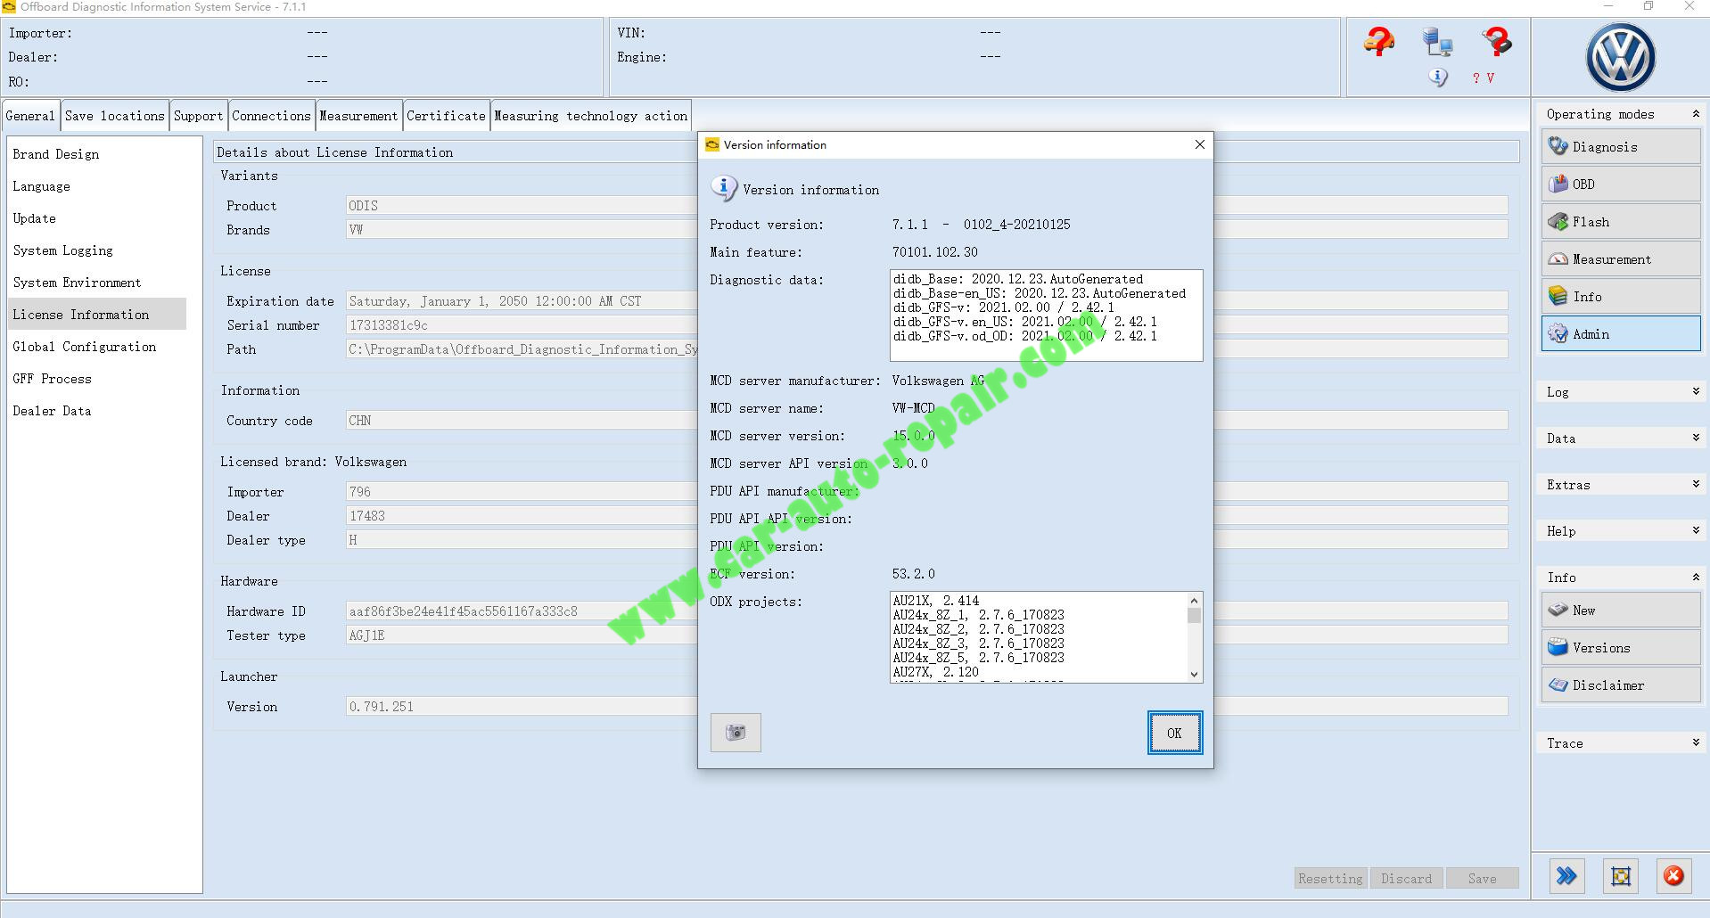Select System Logging in the sidebar
The height and width of the screenshot is (918, 1710).
click(97, 250)
